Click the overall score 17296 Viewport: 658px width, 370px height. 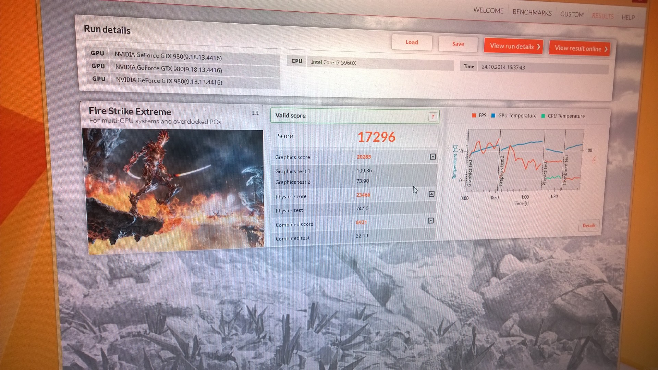tap(376, 137)
